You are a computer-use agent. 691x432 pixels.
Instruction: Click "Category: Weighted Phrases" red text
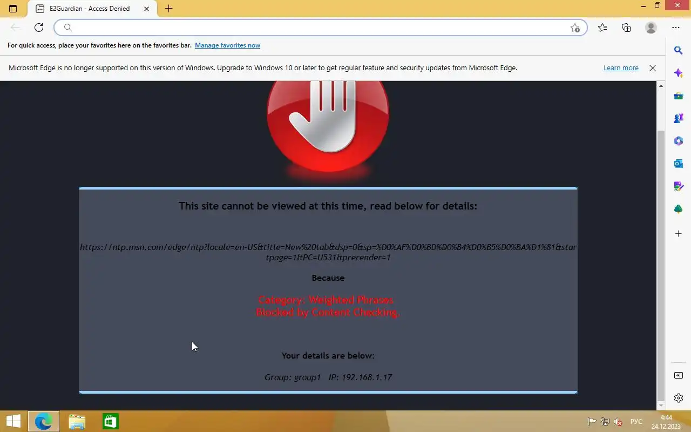point(326,300)
